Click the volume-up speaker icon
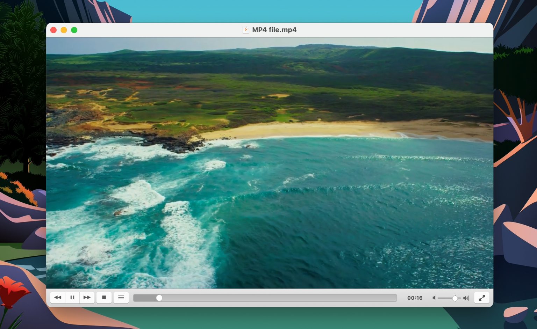This screenshot has height=329, width=537. pyautogui.click(x=466, y=298)
